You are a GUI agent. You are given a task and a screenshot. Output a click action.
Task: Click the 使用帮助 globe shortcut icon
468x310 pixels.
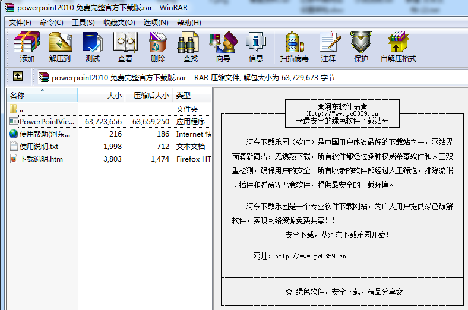click(x=14, y=134)
